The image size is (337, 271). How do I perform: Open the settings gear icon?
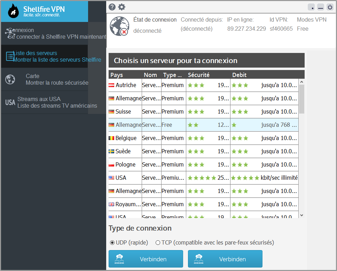(122, 7)
